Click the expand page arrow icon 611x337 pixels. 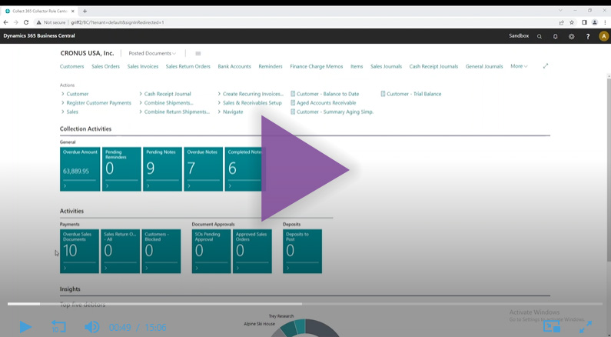click(546, 66)
